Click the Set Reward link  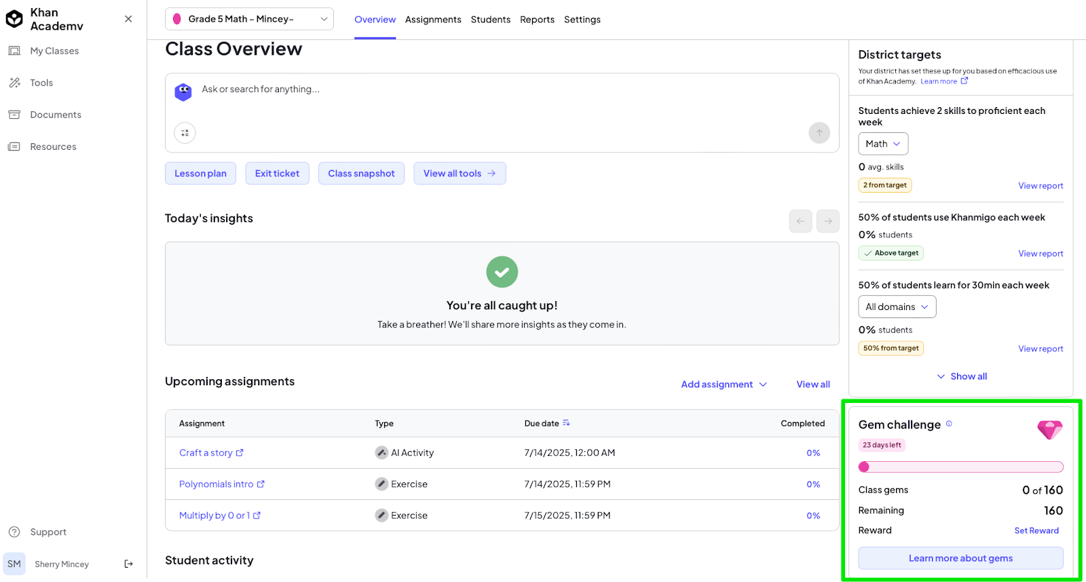coord(1036,531)
